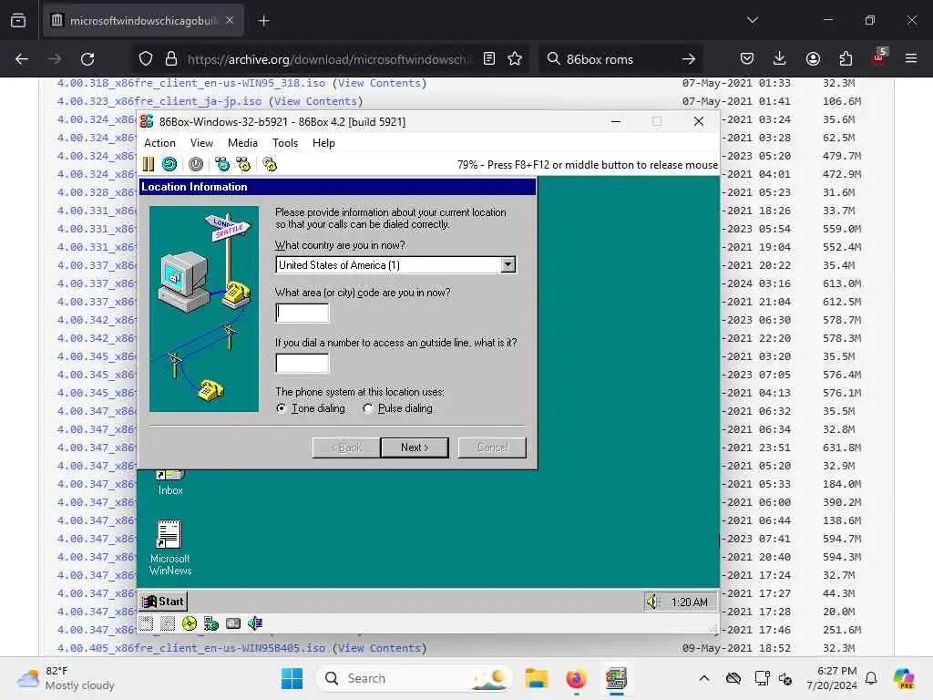Open Windows 95 Start button

(163, 602)
